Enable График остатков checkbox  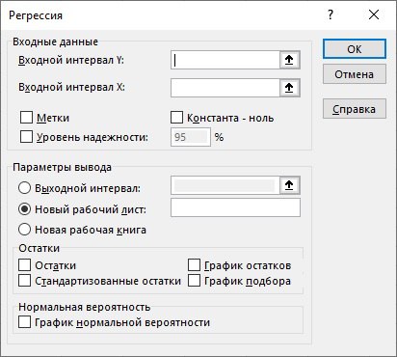(194, 265)
